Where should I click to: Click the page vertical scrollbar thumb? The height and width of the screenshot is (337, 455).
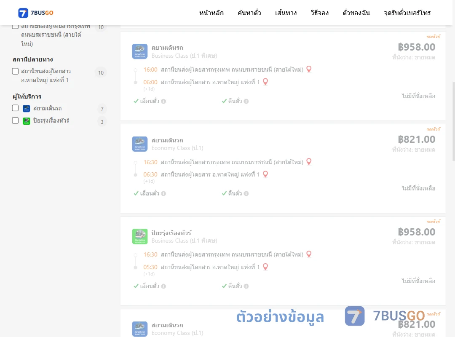[x=454, y=121]
